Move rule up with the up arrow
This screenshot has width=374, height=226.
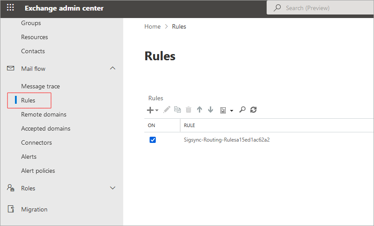[x=200, y=110]
